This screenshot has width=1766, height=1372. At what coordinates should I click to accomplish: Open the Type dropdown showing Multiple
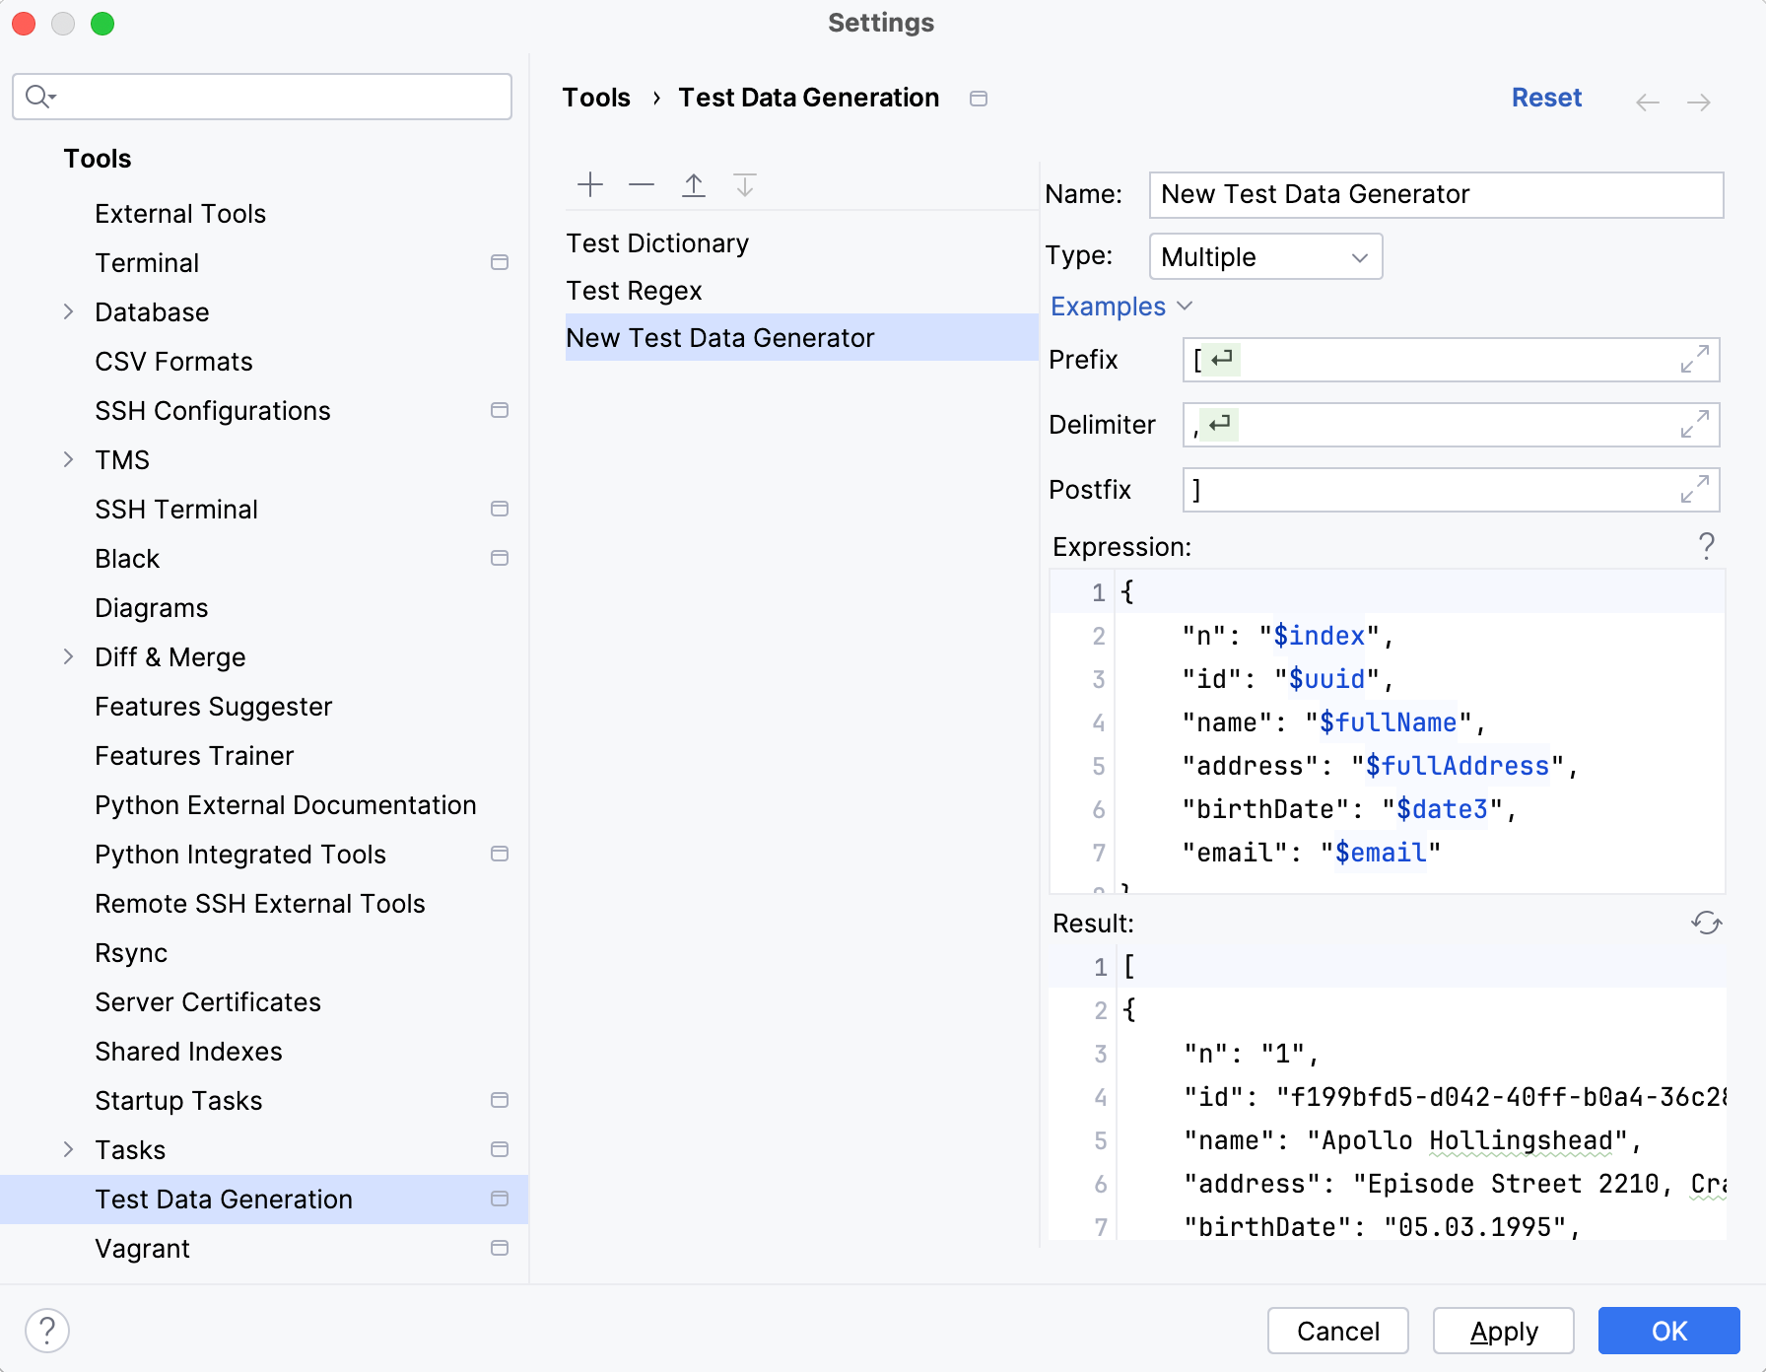point(1264,256)
